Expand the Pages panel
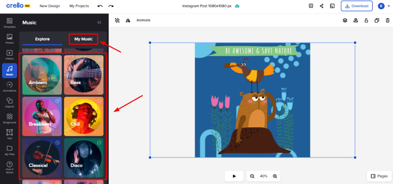393x184 pixels. pyautogui.click(x=379, y=176)
